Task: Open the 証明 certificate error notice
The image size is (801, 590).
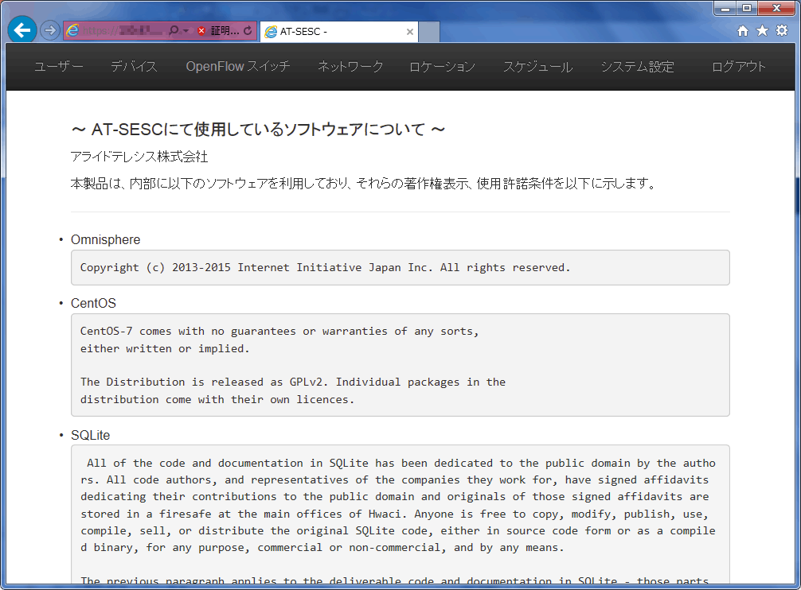Action: click(225, 30)
